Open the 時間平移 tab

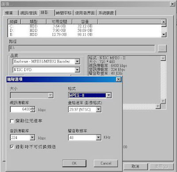coord(64,13)
